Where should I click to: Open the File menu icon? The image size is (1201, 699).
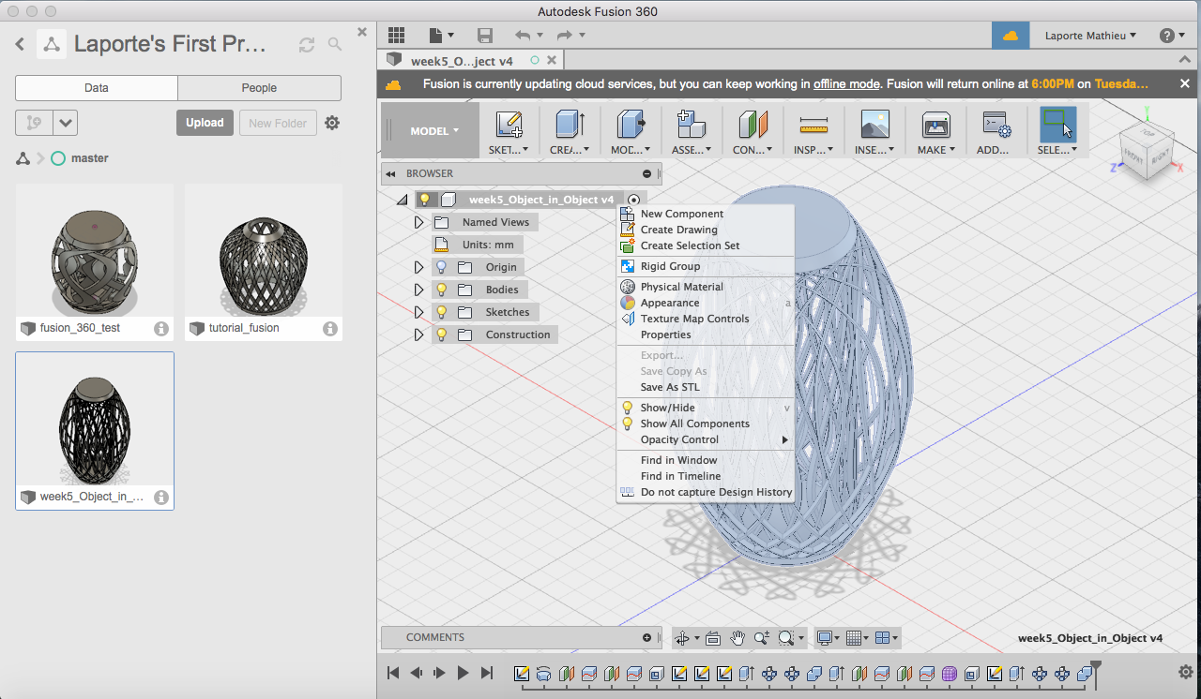click(x=441, y=36)
